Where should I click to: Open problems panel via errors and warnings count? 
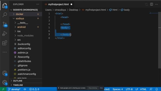click(x=34, y=89)
